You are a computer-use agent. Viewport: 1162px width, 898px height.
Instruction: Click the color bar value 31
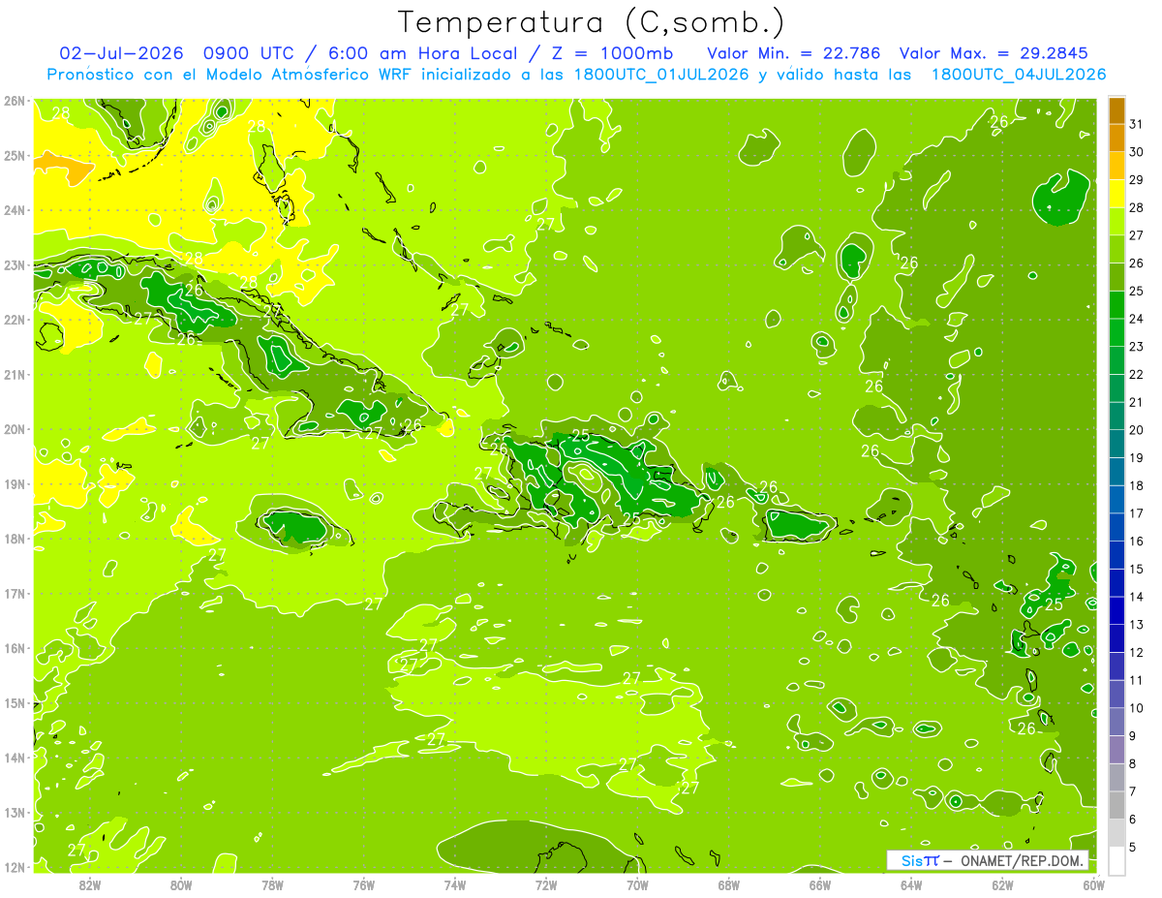[x=1137, y=123]
